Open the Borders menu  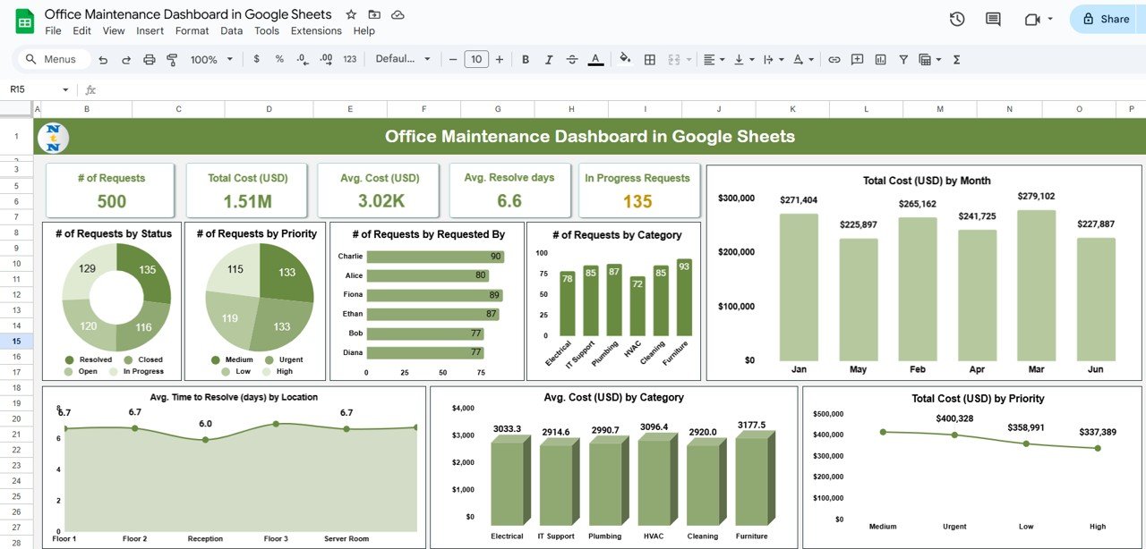649,59
